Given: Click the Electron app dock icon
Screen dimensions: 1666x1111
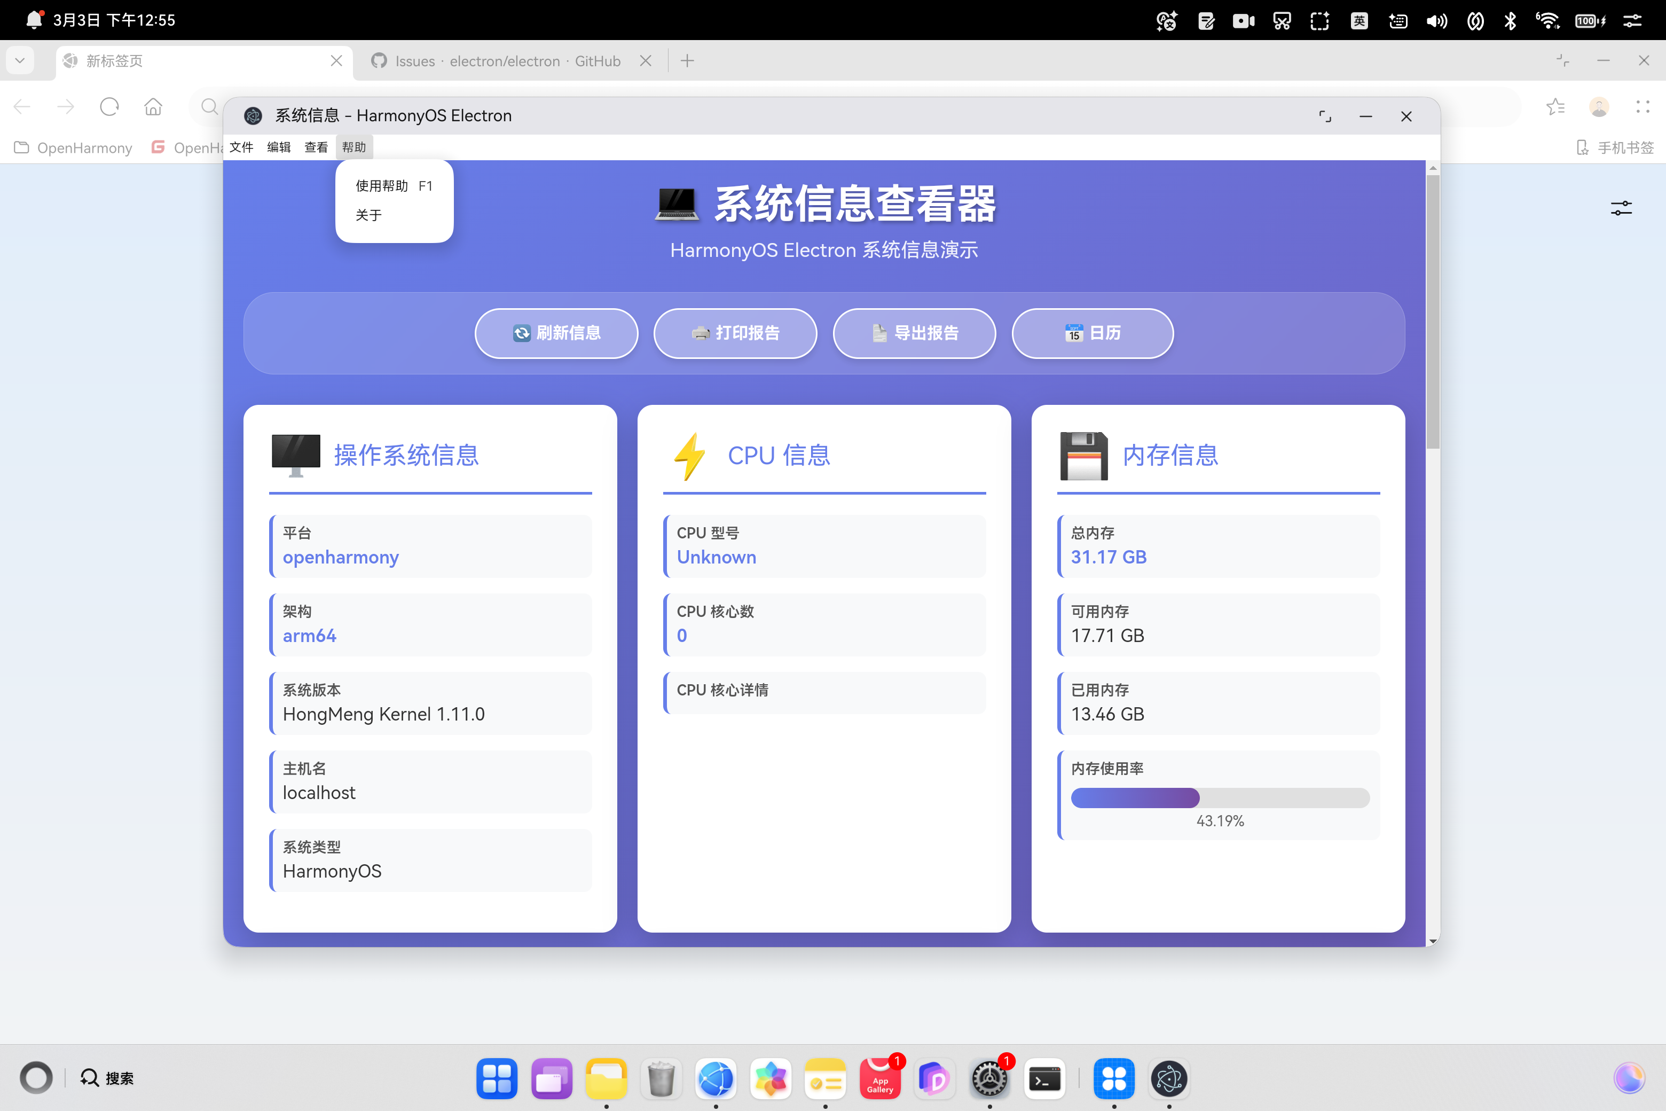Looking at the screenshot, I should 1169,1079.
